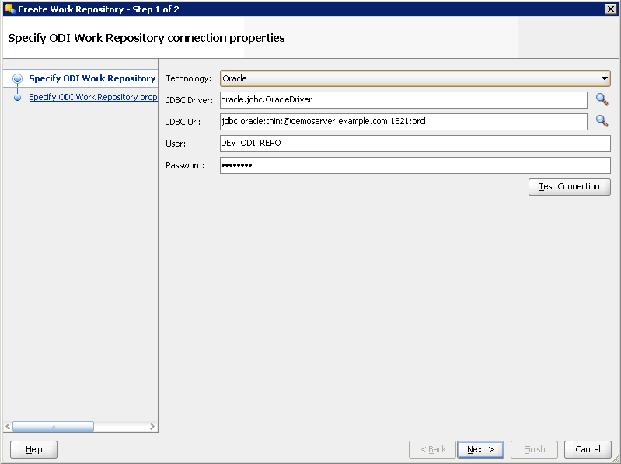621x464 pixels.
Task: Expand the Technology dropdown arrow
Action: pyautogui.click(x=605, y=78)
